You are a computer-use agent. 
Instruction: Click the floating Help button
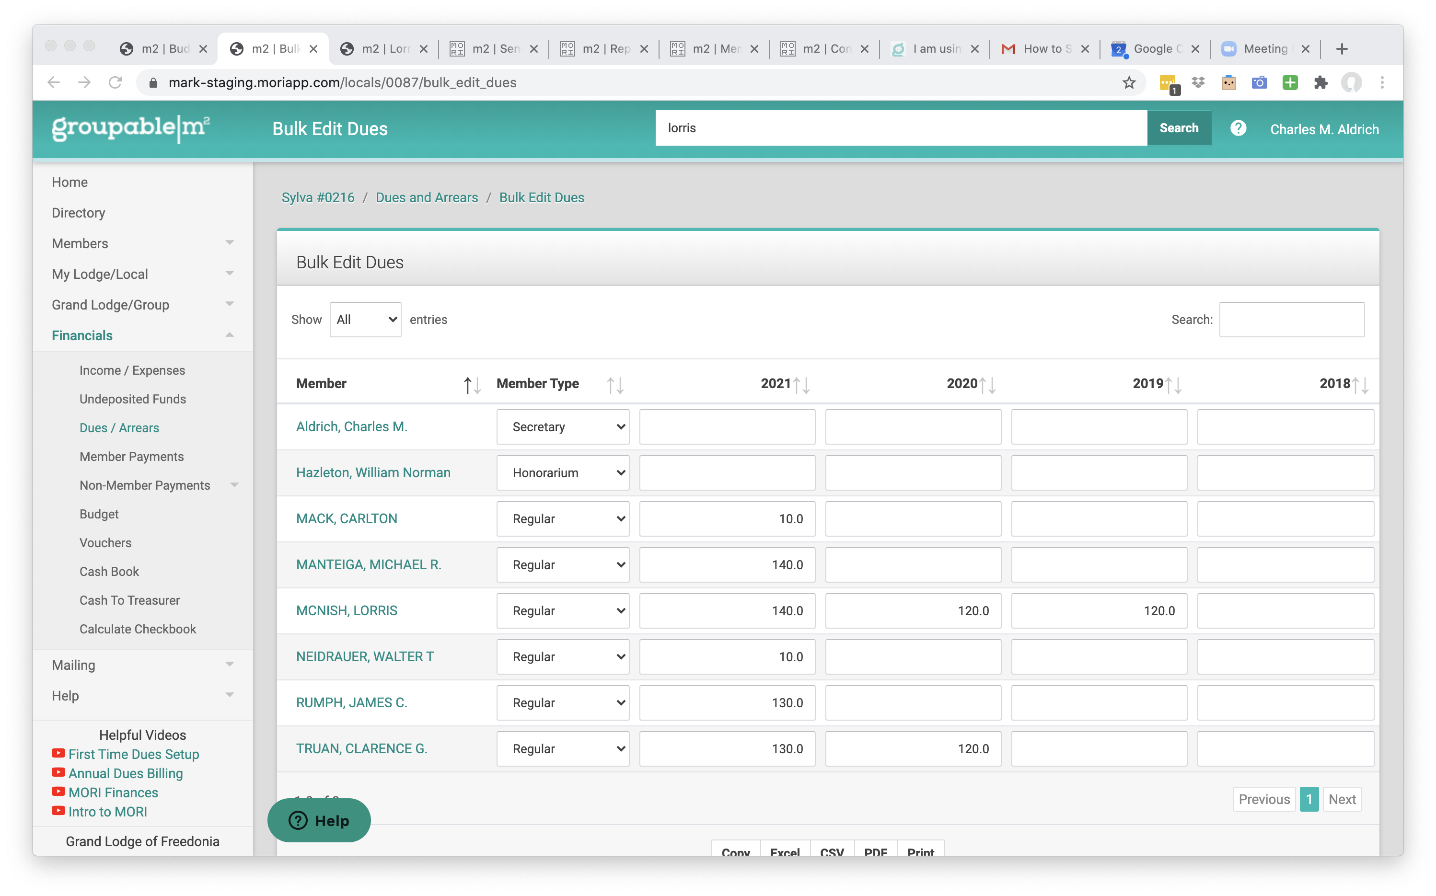[319, 820]
